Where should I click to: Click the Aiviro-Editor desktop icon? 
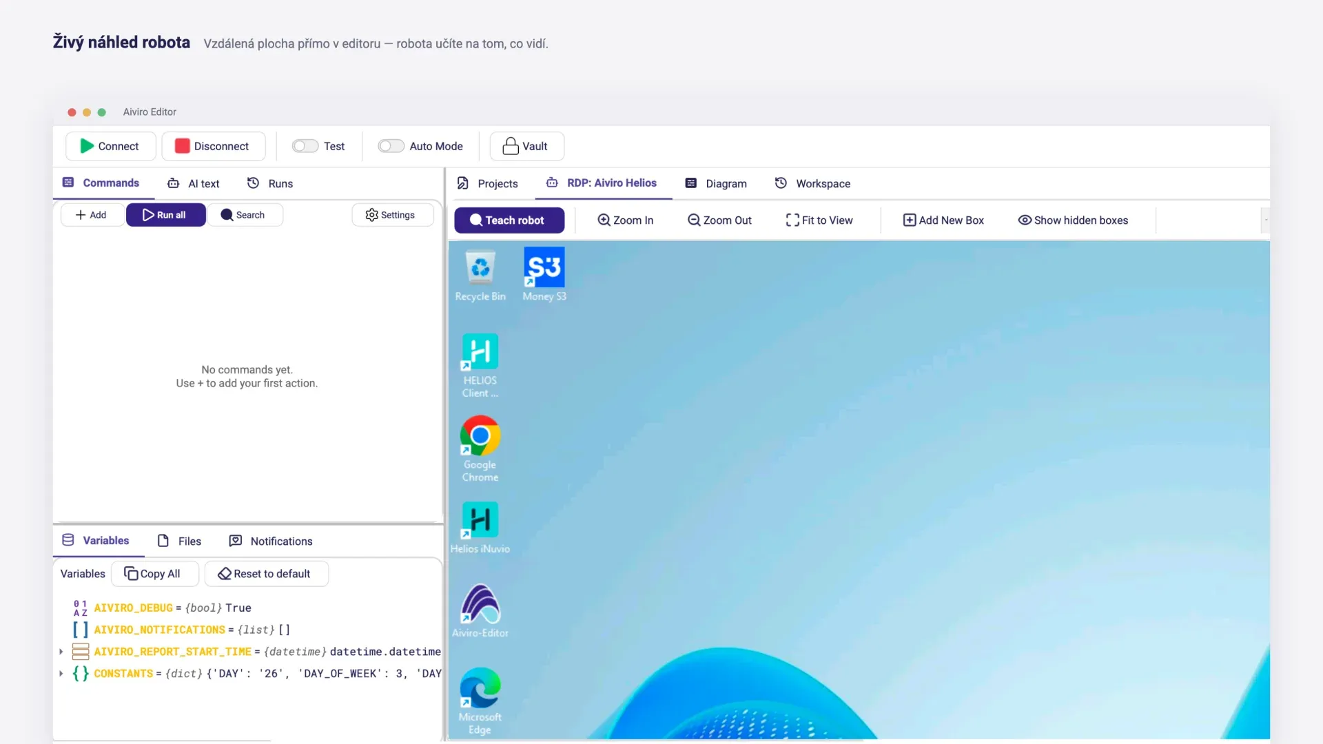tap(480, 611)
